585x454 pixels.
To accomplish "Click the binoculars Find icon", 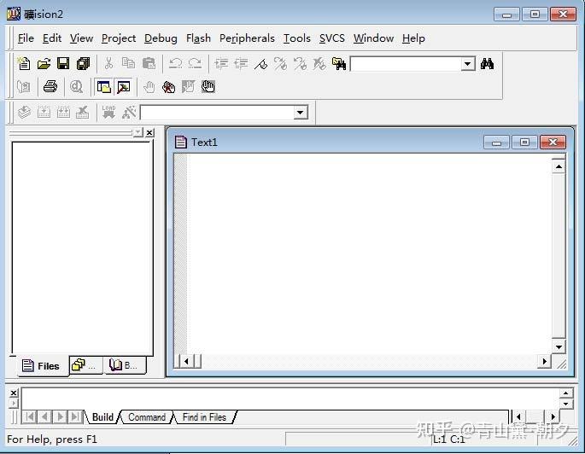I will (x=488, y=64).
